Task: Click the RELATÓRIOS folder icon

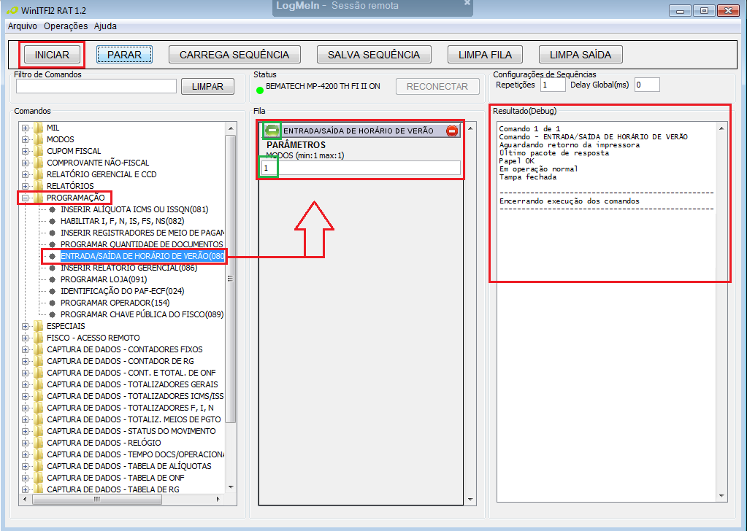Action: tap(38, 186)
